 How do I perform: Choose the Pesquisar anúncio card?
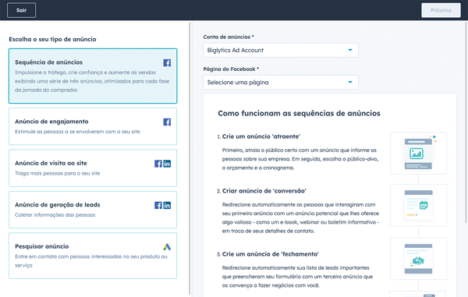point(93,256)
